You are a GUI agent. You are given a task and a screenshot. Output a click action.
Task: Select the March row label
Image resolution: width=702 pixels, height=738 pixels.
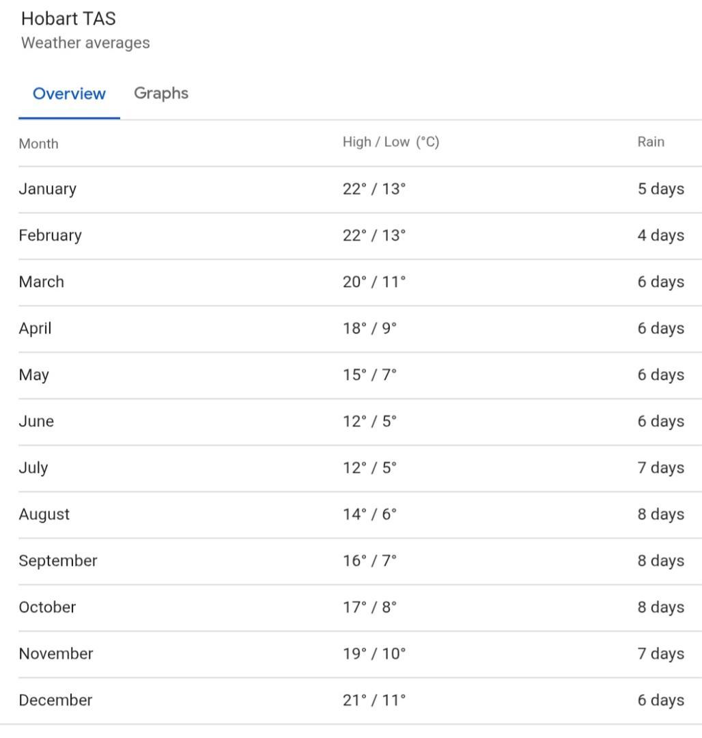point(41,282)
